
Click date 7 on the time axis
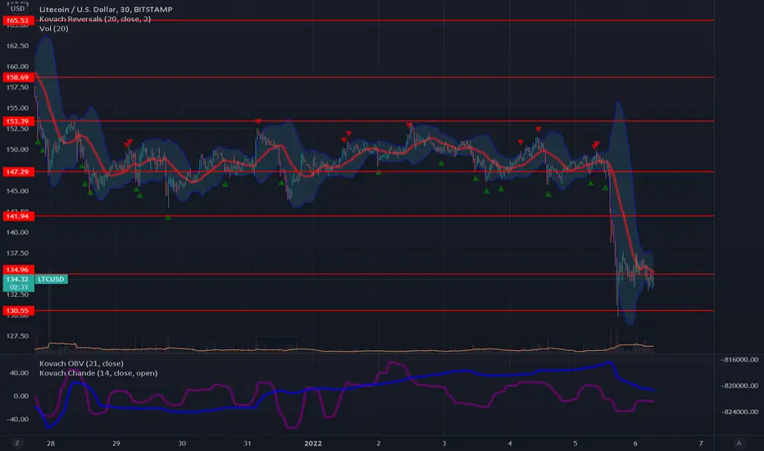point(701,443)
